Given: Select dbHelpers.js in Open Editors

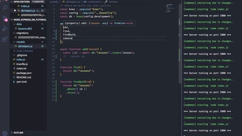Looking at the screenshot, I should pos(28,11).
